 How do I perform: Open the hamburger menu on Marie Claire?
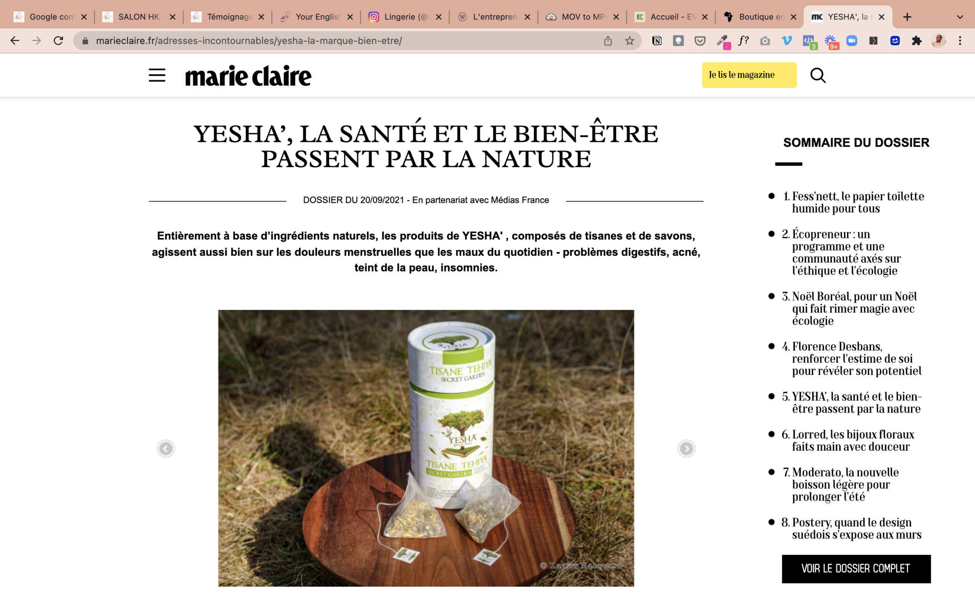157,75
